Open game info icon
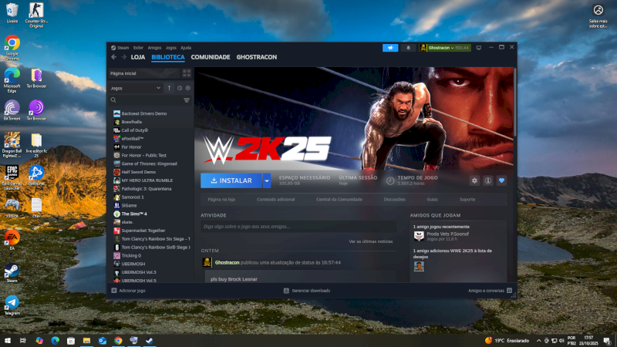The height and width of the screenshot is (347, 617). [x=488, y=180]
